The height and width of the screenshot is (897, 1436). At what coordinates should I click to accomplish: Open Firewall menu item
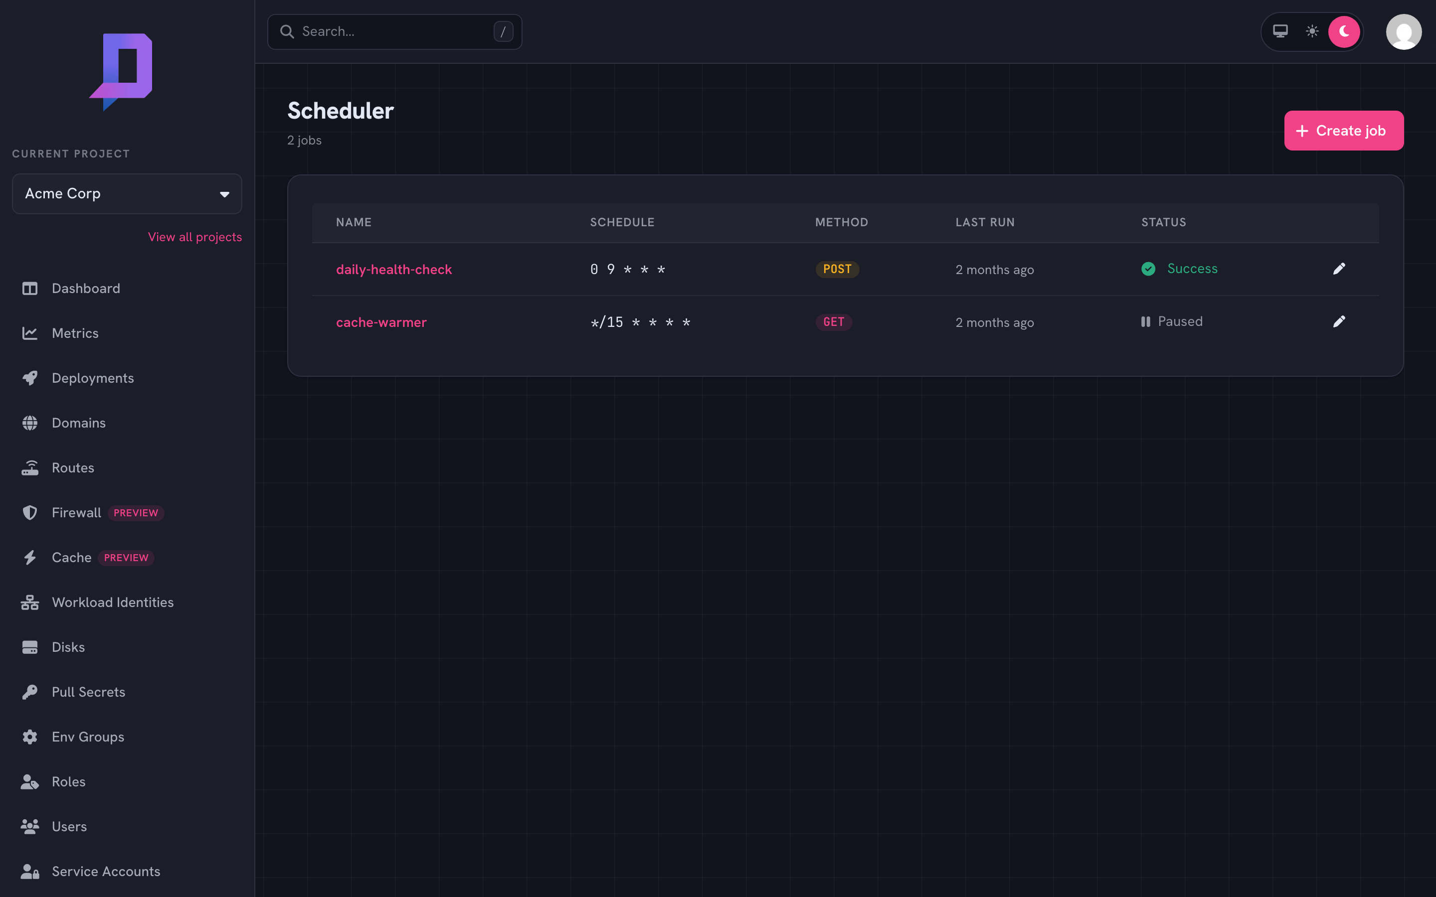click(x=77, y=513)
